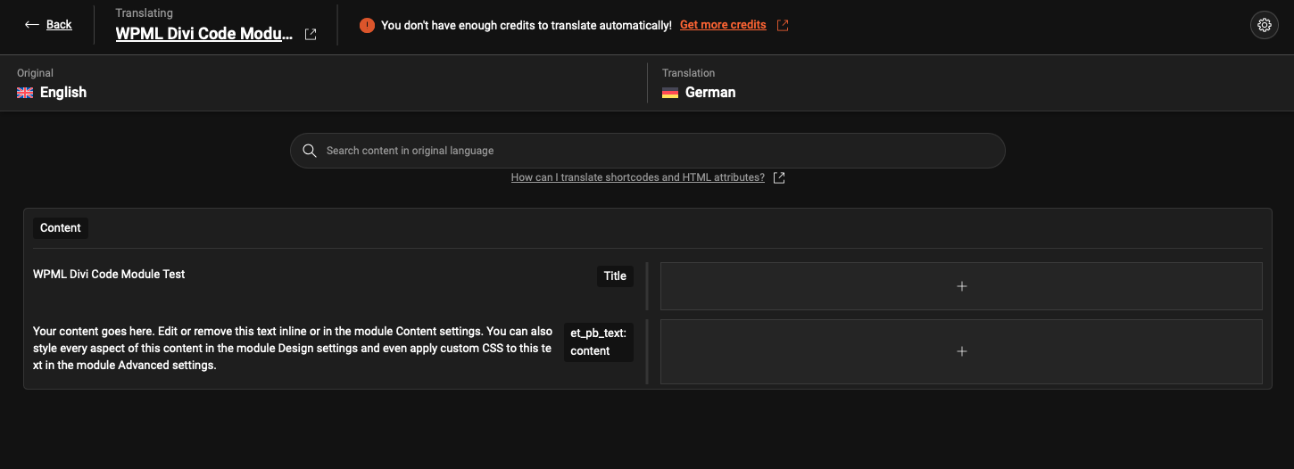Image resolution: width=1294 pixels, height=469 pixels.
Task: Open shortcodes and HTML attributes help link
Action: point(638,177)
